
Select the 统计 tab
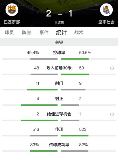pos(61,32)
